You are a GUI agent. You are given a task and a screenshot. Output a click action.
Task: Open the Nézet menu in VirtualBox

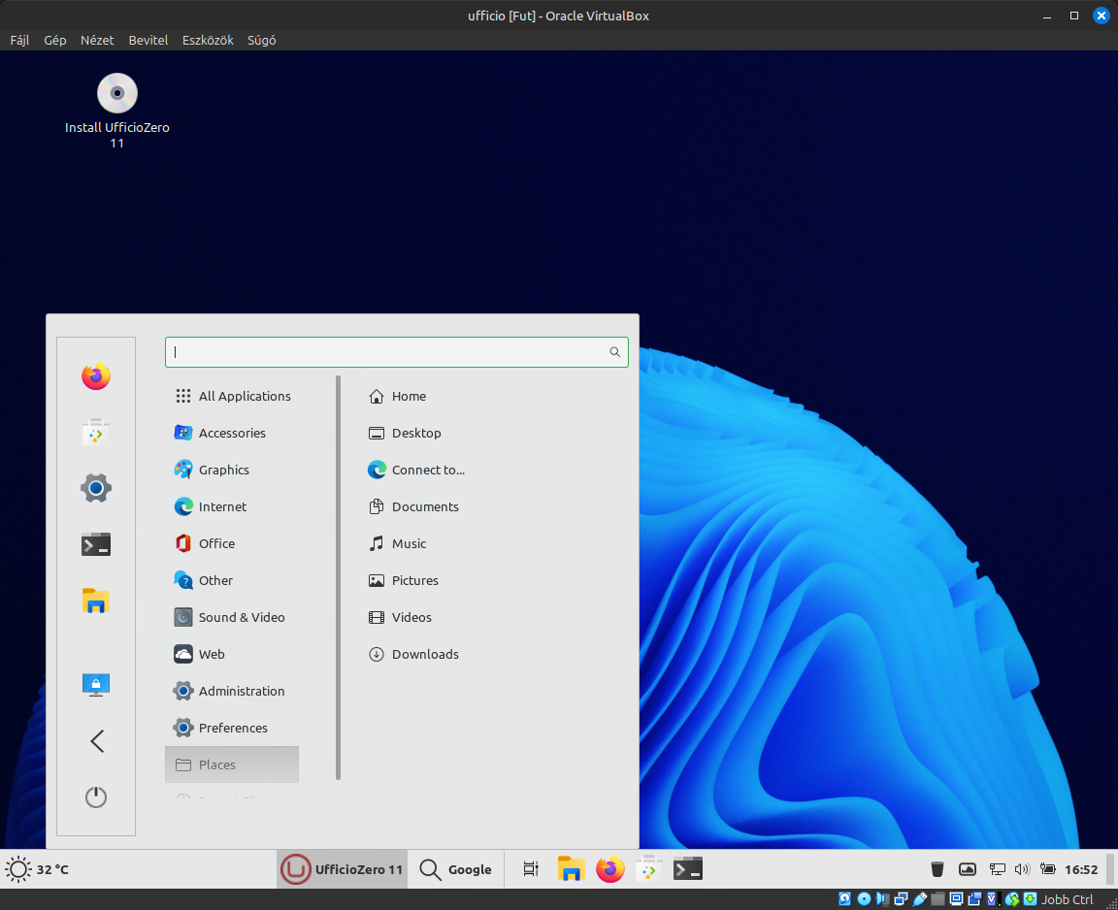click(x=97, y=40)
